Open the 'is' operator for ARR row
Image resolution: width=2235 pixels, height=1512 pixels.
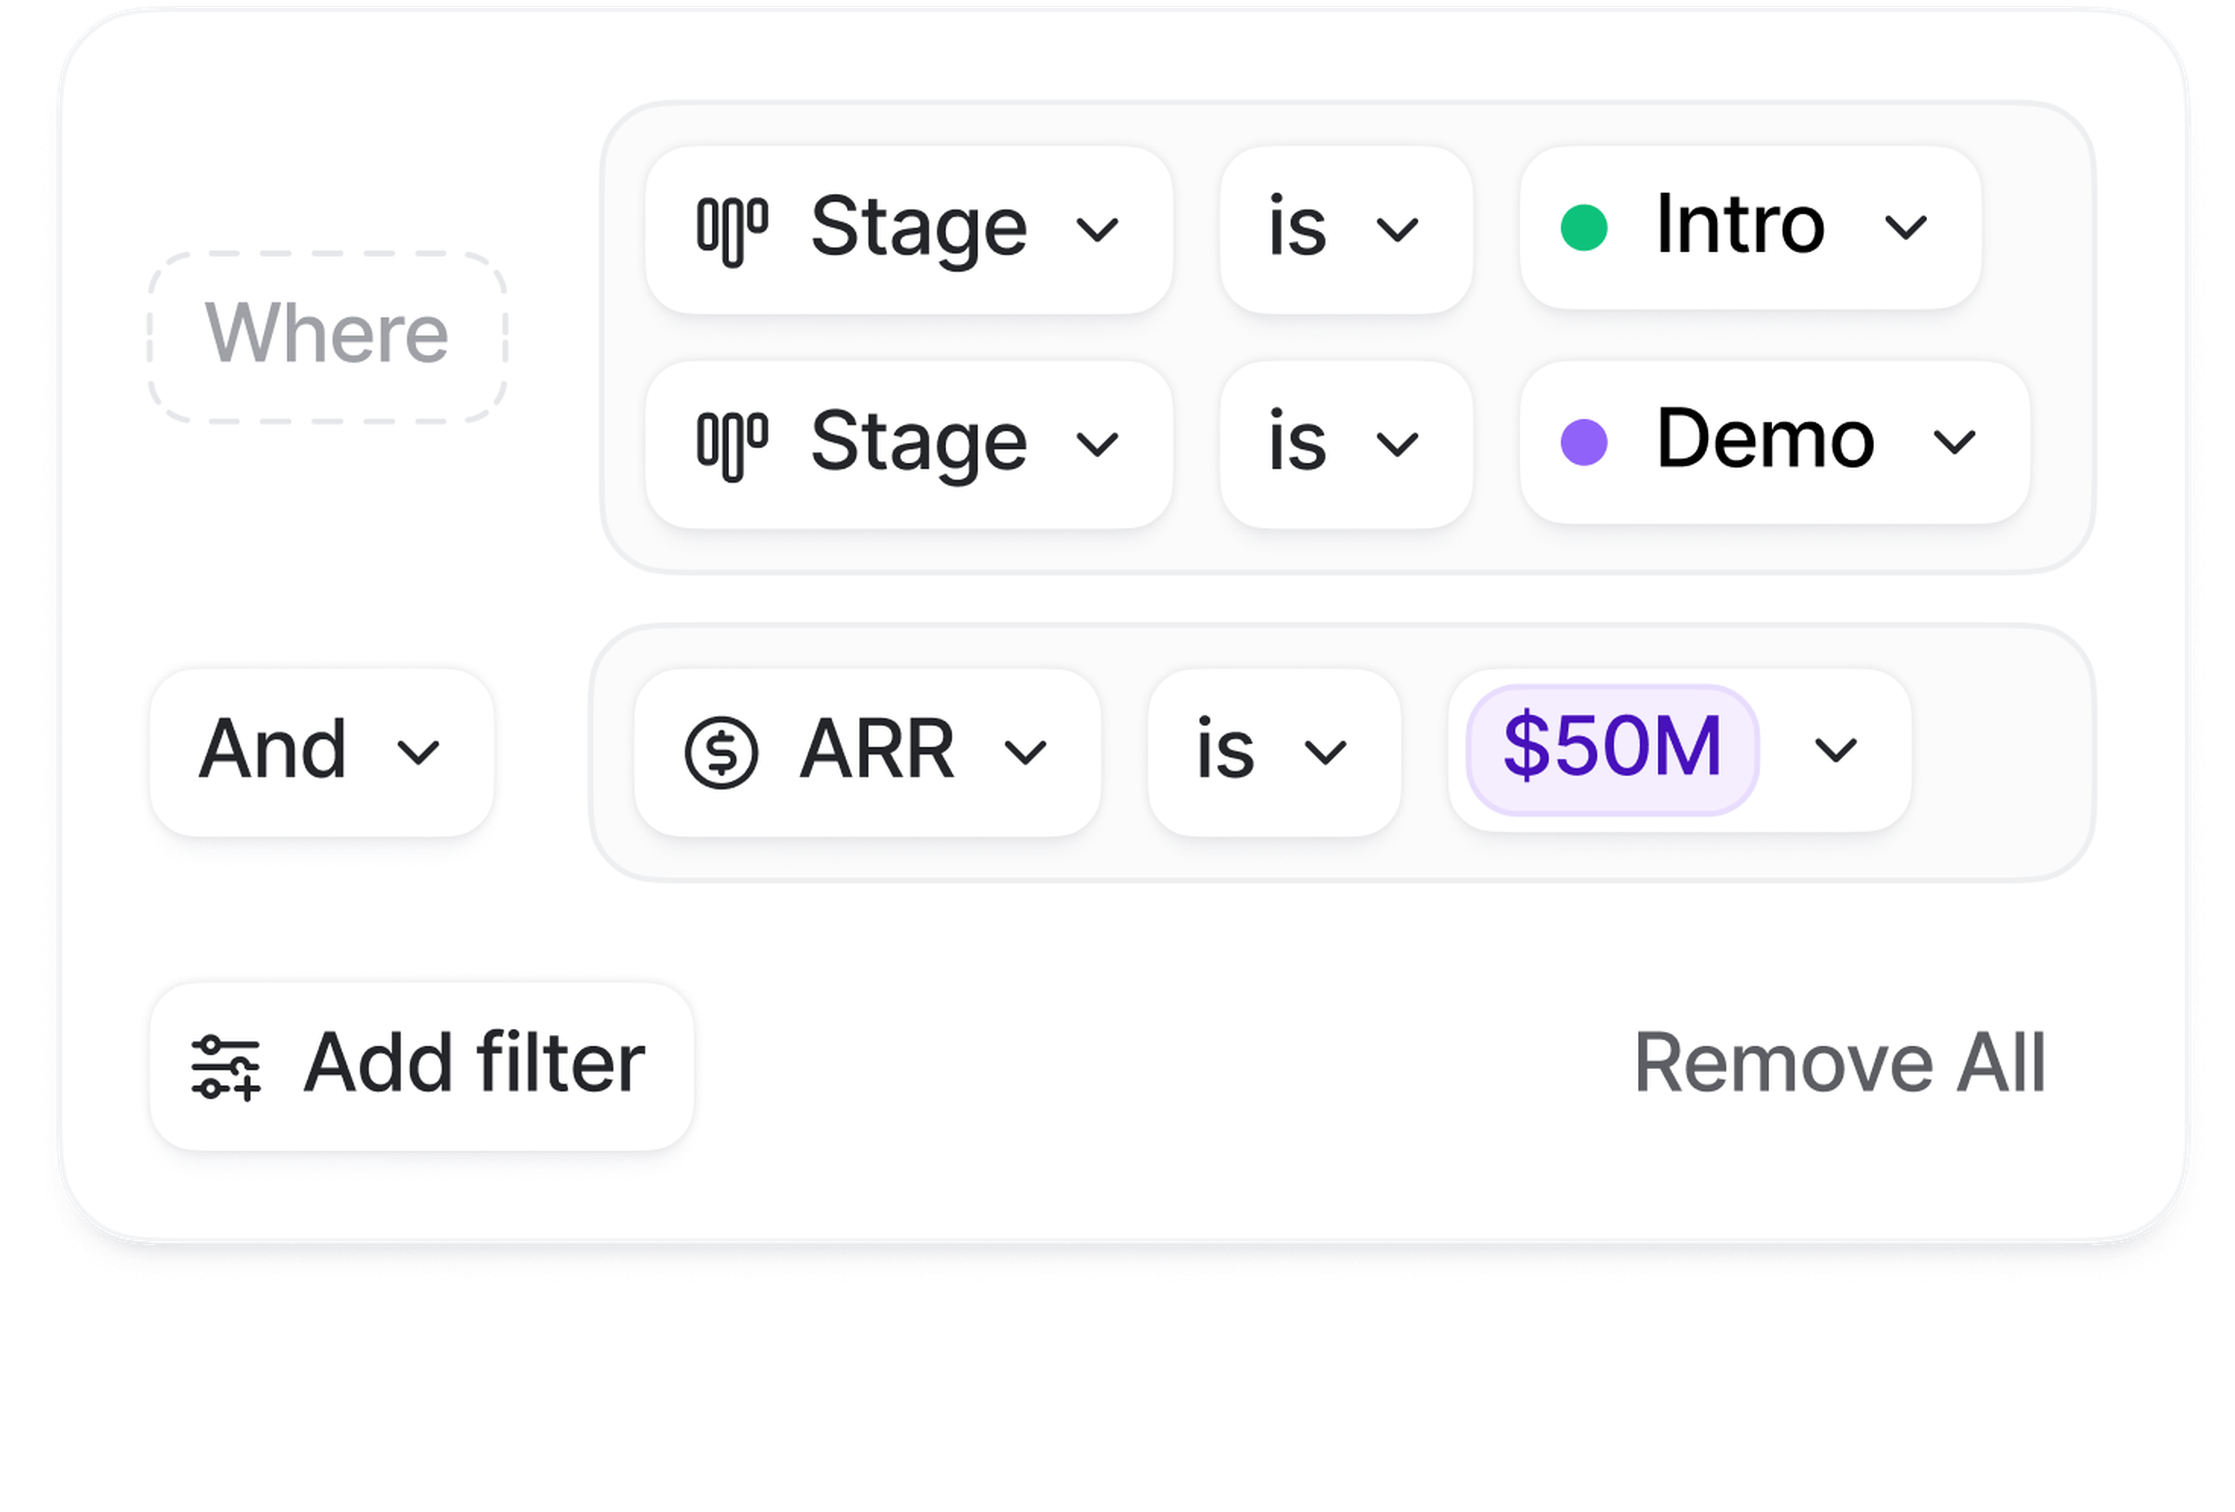coord(1273,752)
